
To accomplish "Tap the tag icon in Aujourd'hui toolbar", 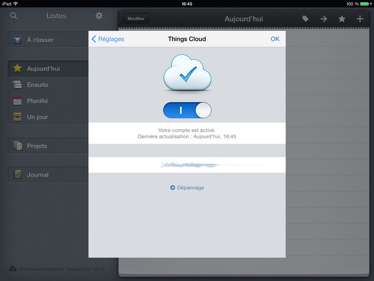I will [305, 19].
